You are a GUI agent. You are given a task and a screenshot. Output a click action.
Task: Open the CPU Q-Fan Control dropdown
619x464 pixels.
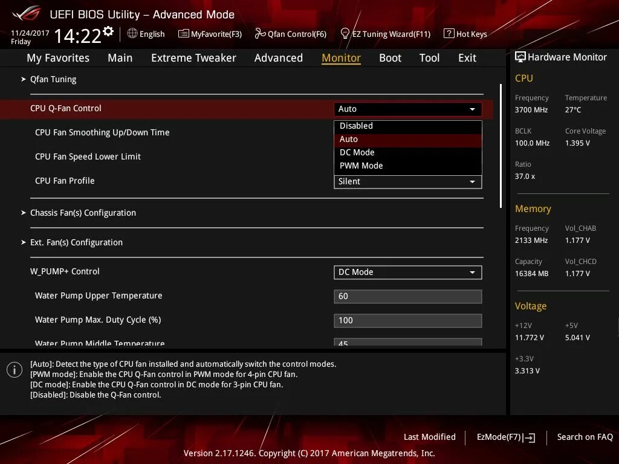[408, 109]
